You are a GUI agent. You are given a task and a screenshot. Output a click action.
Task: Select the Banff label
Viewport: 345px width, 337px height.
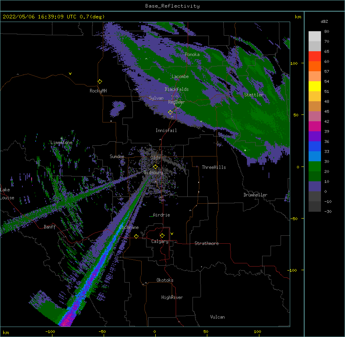(x=50, y=227)
